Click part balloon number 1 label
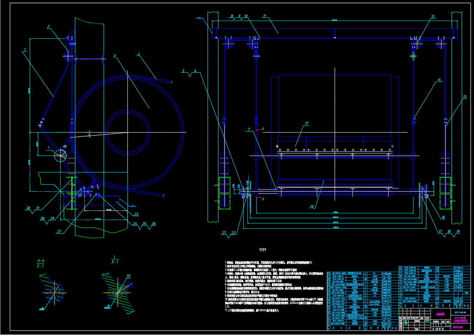Image resolution: width=474 pixels, height=335 pixels. point(25,50)
